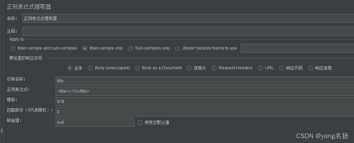Enable the 使用空默认值 checkbox
This screenshot has width=354, height=143.
click(x=140, y=122)
